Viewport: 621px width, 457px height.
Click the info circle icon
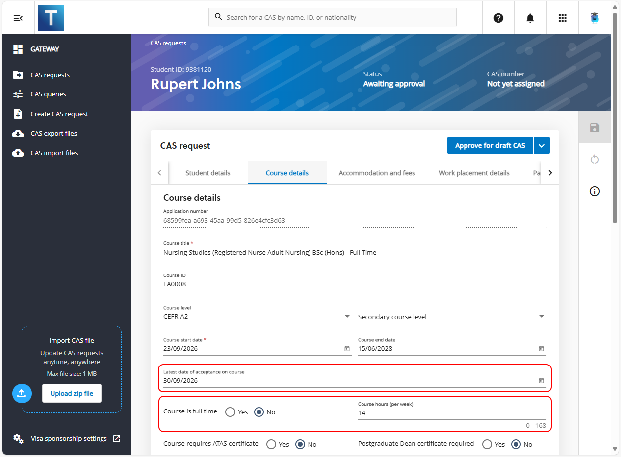tap(595, 191)
